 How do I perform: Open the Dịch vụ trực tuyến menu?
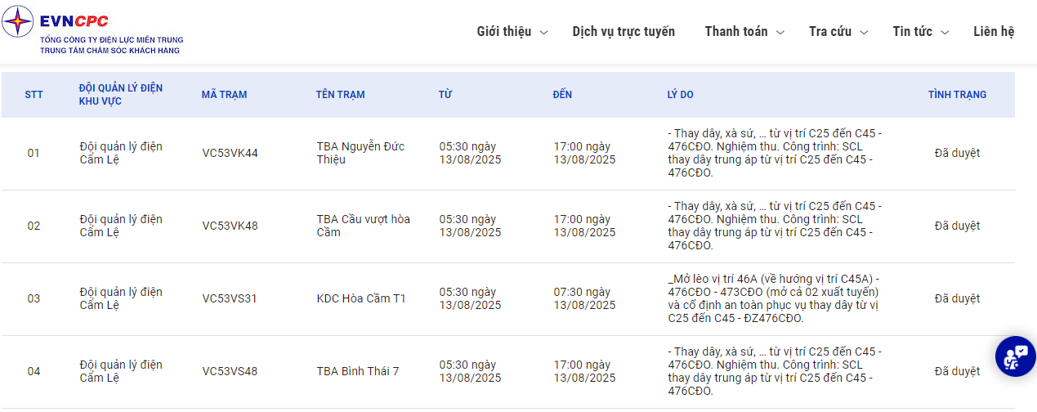[624, 31]
